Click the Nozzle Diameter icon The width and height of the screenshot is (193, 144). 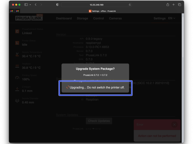click(x=17, y=100)
